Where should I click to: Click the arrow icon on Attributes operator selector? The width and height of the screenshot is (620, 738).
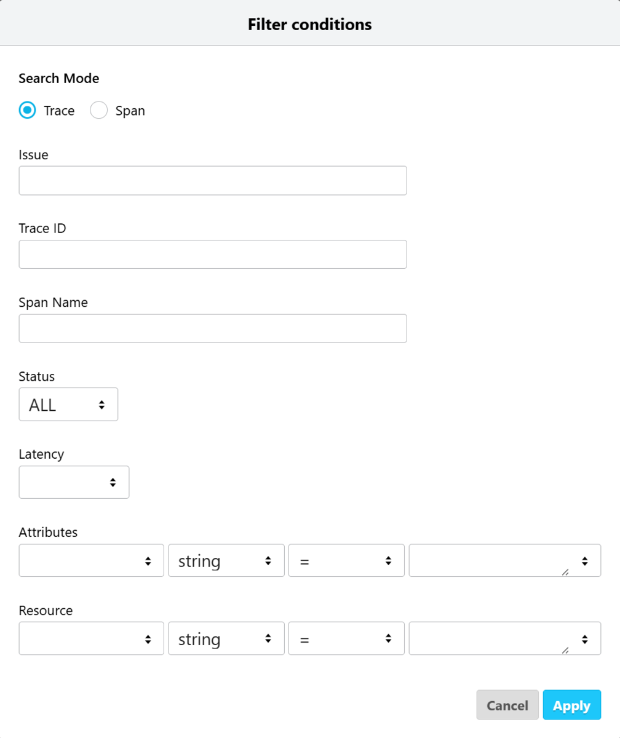(388, 560)
